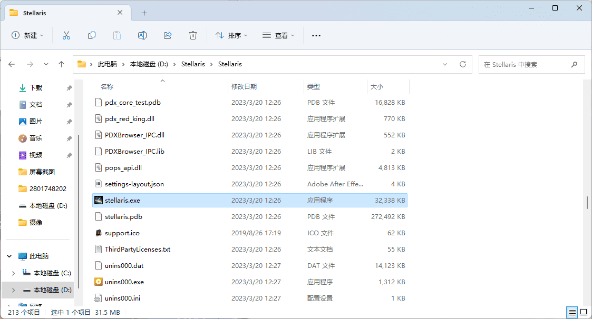
Task: Click the settings-layout.json file icon
Action: (x=99, y=184)
